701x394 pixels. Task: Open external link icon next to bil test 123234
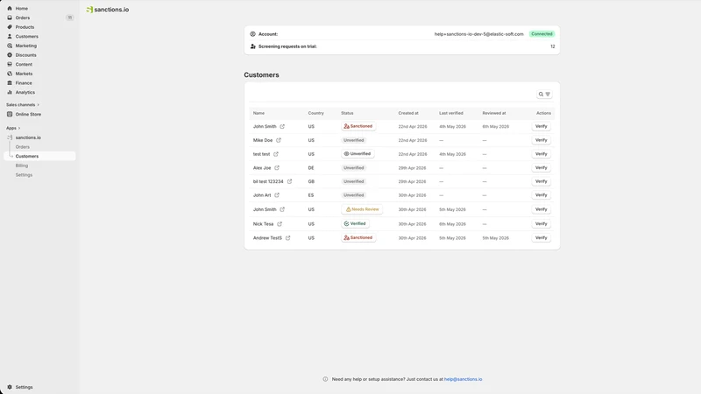click(290, 181)
